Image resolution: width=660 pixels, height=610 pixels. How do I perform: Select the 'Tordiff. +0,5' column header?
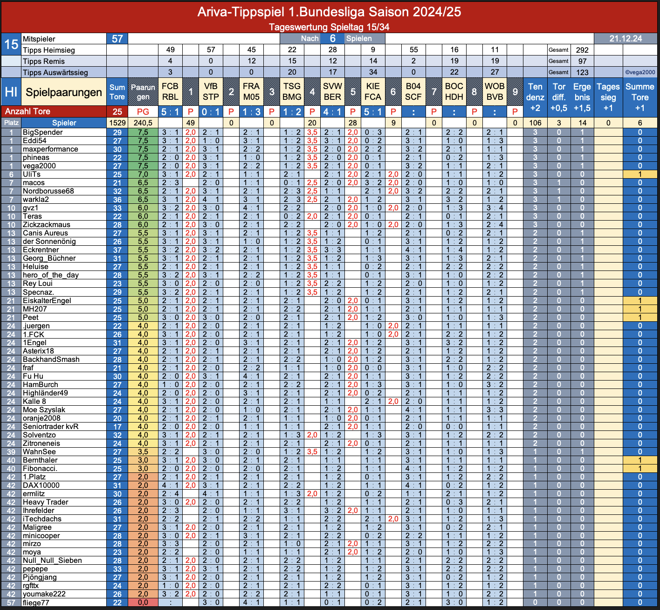tap(559, 97)
